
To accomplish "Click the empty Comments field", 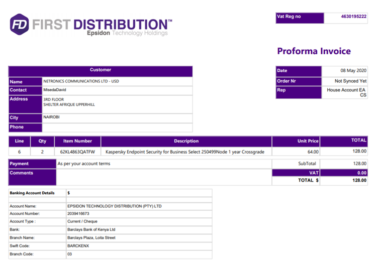I will [x=164, y=177].
